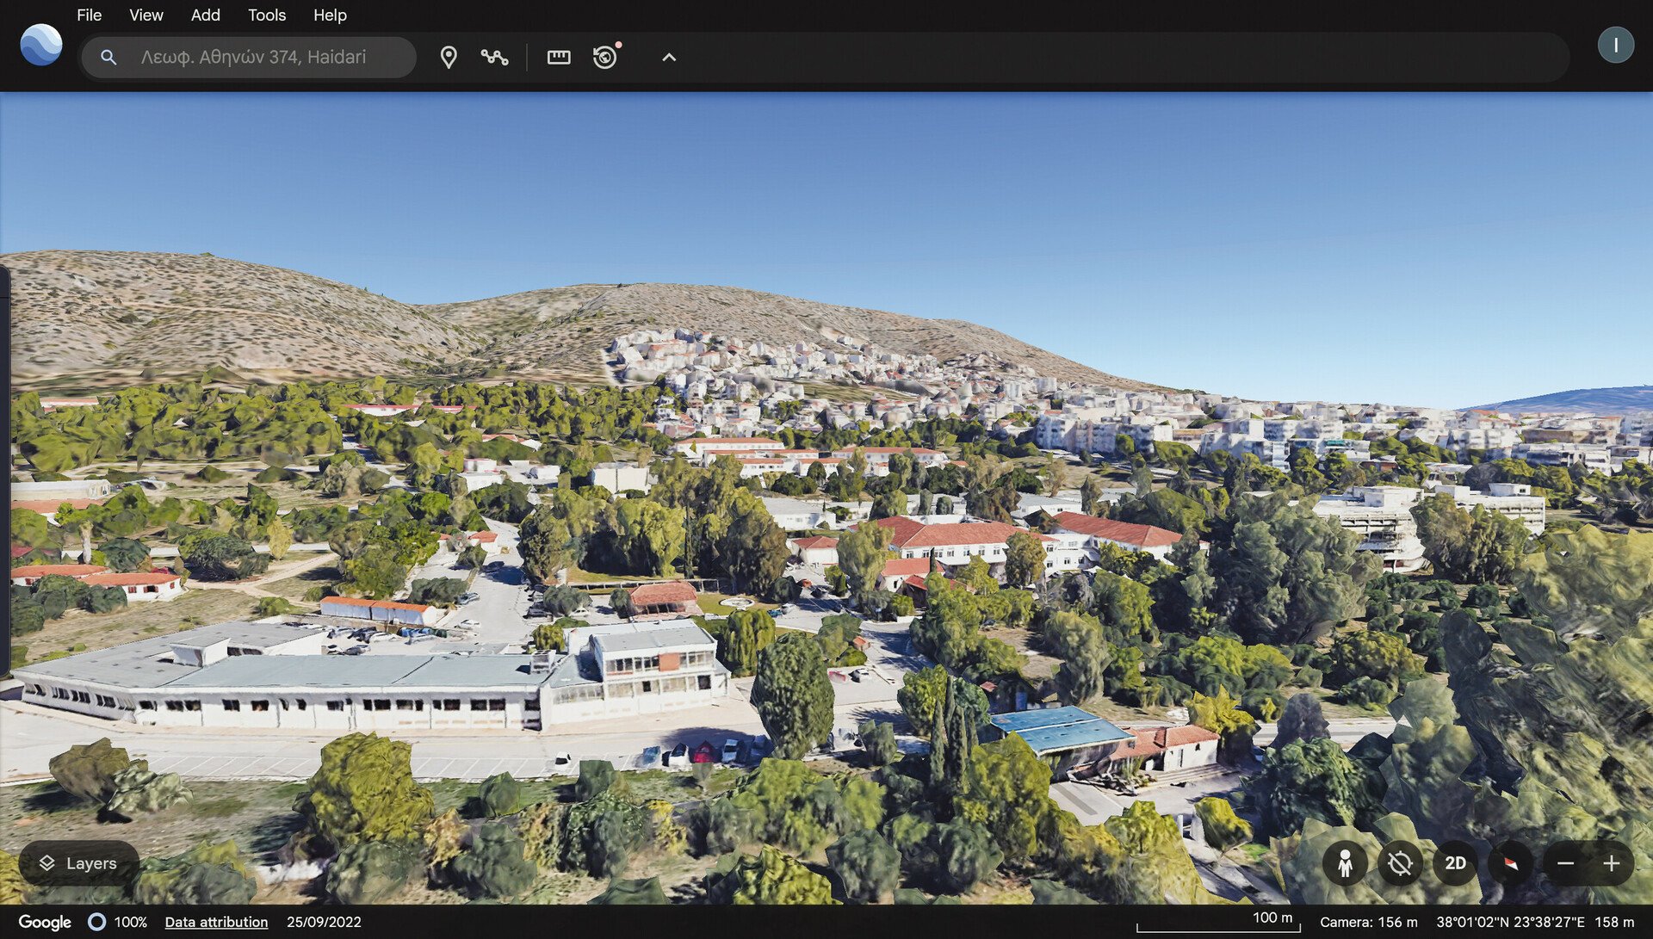Open the Layers panel button

79,863
